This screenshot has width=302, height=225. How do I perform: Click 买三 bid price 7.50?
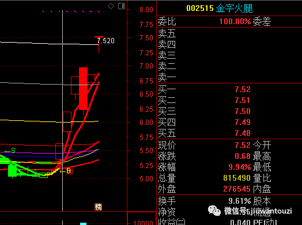tap(243, 111)
